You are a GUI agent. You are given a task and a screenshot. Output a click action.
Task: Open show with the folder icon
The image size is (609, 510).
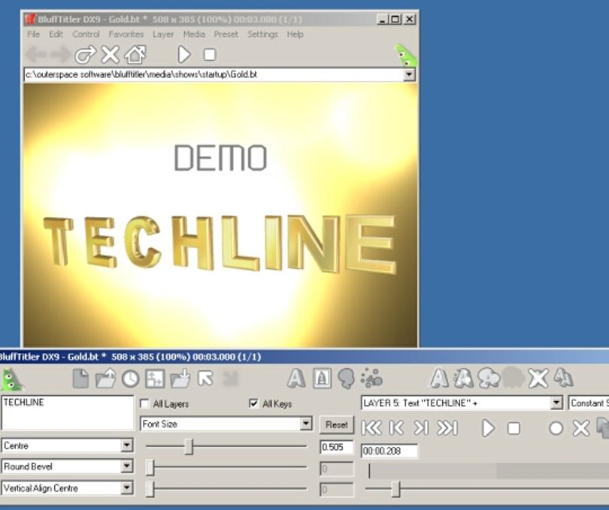[x=106, y=379]
